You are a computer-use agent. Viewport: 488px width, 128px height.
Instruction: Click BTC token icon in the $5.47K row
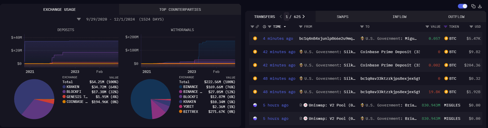pos(446,38)
